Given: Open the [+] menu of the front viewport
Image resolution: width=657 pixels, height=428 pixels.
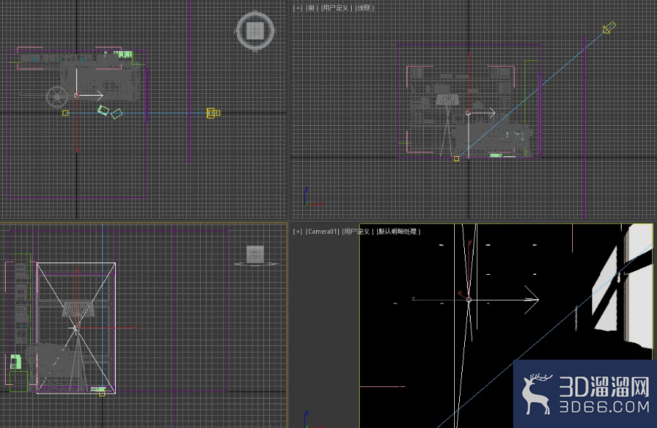Looking at the screenshot, I should [297, 7].
